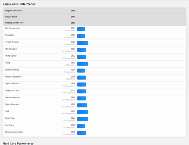The width and height of the screenshot is (189, 145).
Task: Click the Text Processing label
Action: pos(12,70)
